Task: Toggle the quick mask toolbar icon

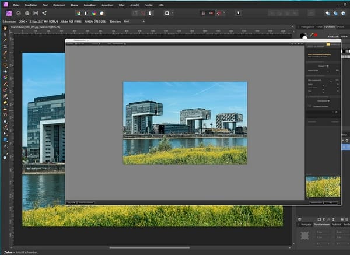Action: point(167,13)
